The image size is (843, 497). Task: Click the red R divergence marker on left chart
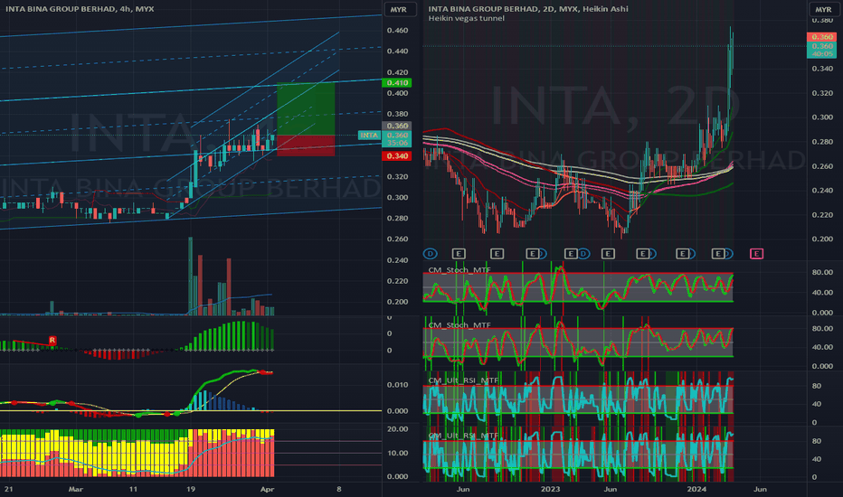tap(52, 340)
